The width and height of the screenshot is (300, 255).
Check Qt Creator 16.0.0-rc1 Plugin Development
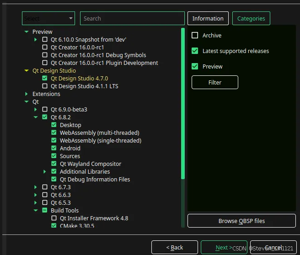45,63
